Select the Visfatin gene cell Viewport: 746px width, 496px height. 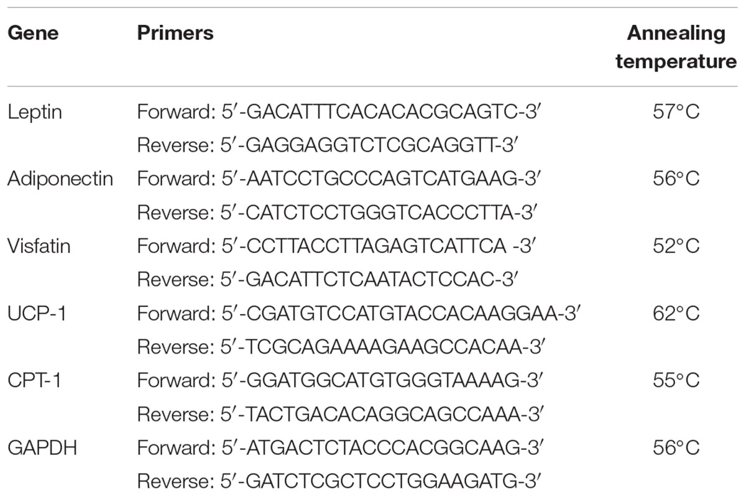tap(39, 246)
